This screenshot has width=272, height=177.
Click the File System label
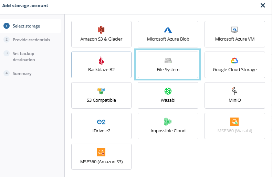pyautogui.click(x=168, y=70)
